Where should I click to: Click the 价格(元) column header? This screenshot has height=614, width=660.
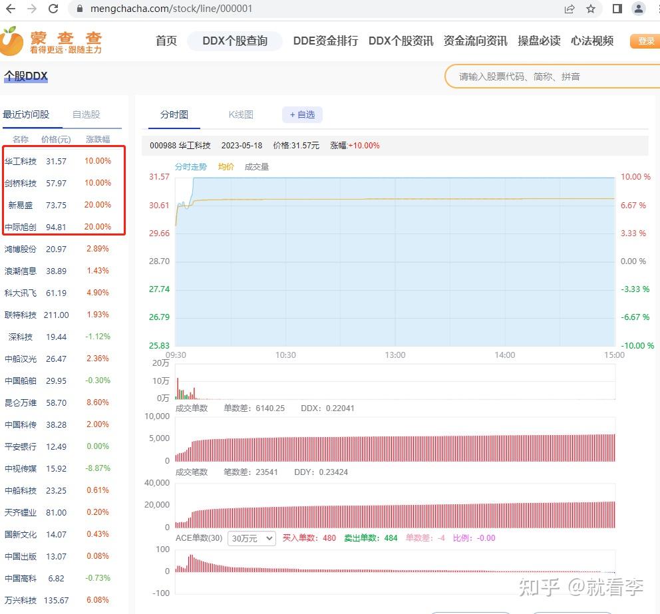(56, 139)
